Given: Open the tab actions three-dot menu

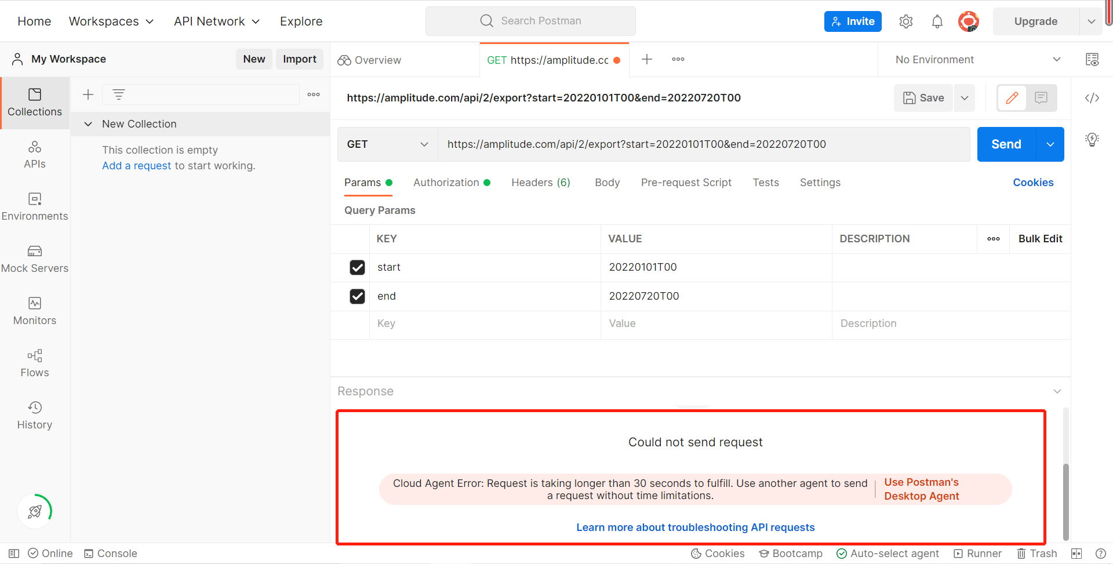Looking at the screenshot, I should click(x=678, y=59).
